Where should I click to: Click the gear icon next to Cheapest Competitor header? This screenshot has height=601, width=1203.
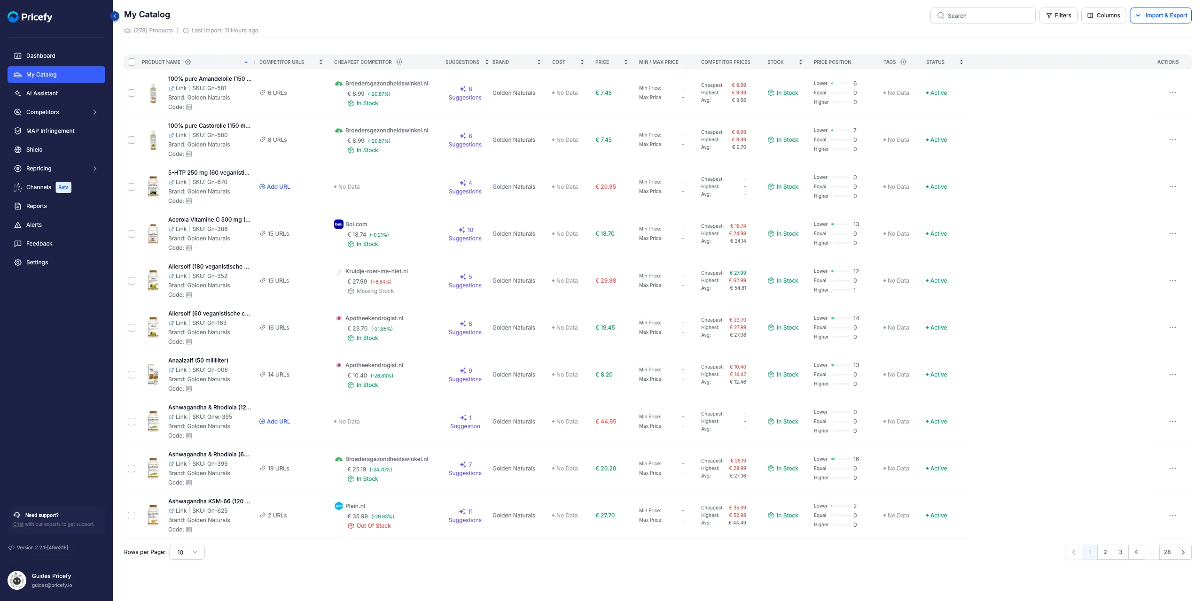pyautogui.click(x=399, y=62)
